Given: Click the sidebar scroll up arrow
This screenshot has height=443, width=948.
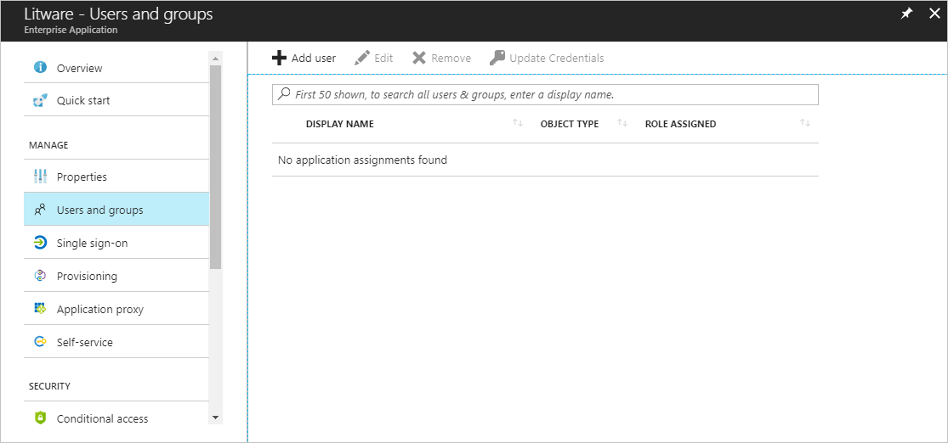Looking at the screenshot, I should tap(215, 58).
